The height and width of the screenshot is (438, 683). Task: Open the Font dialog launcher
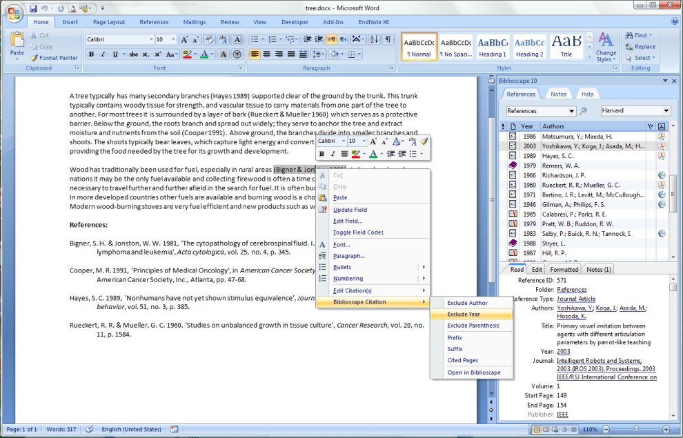(241, 68)
